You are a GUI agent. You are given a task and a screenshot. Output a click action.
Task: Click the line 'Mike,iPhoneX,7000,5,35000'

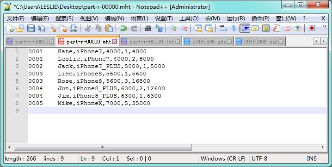104,103
